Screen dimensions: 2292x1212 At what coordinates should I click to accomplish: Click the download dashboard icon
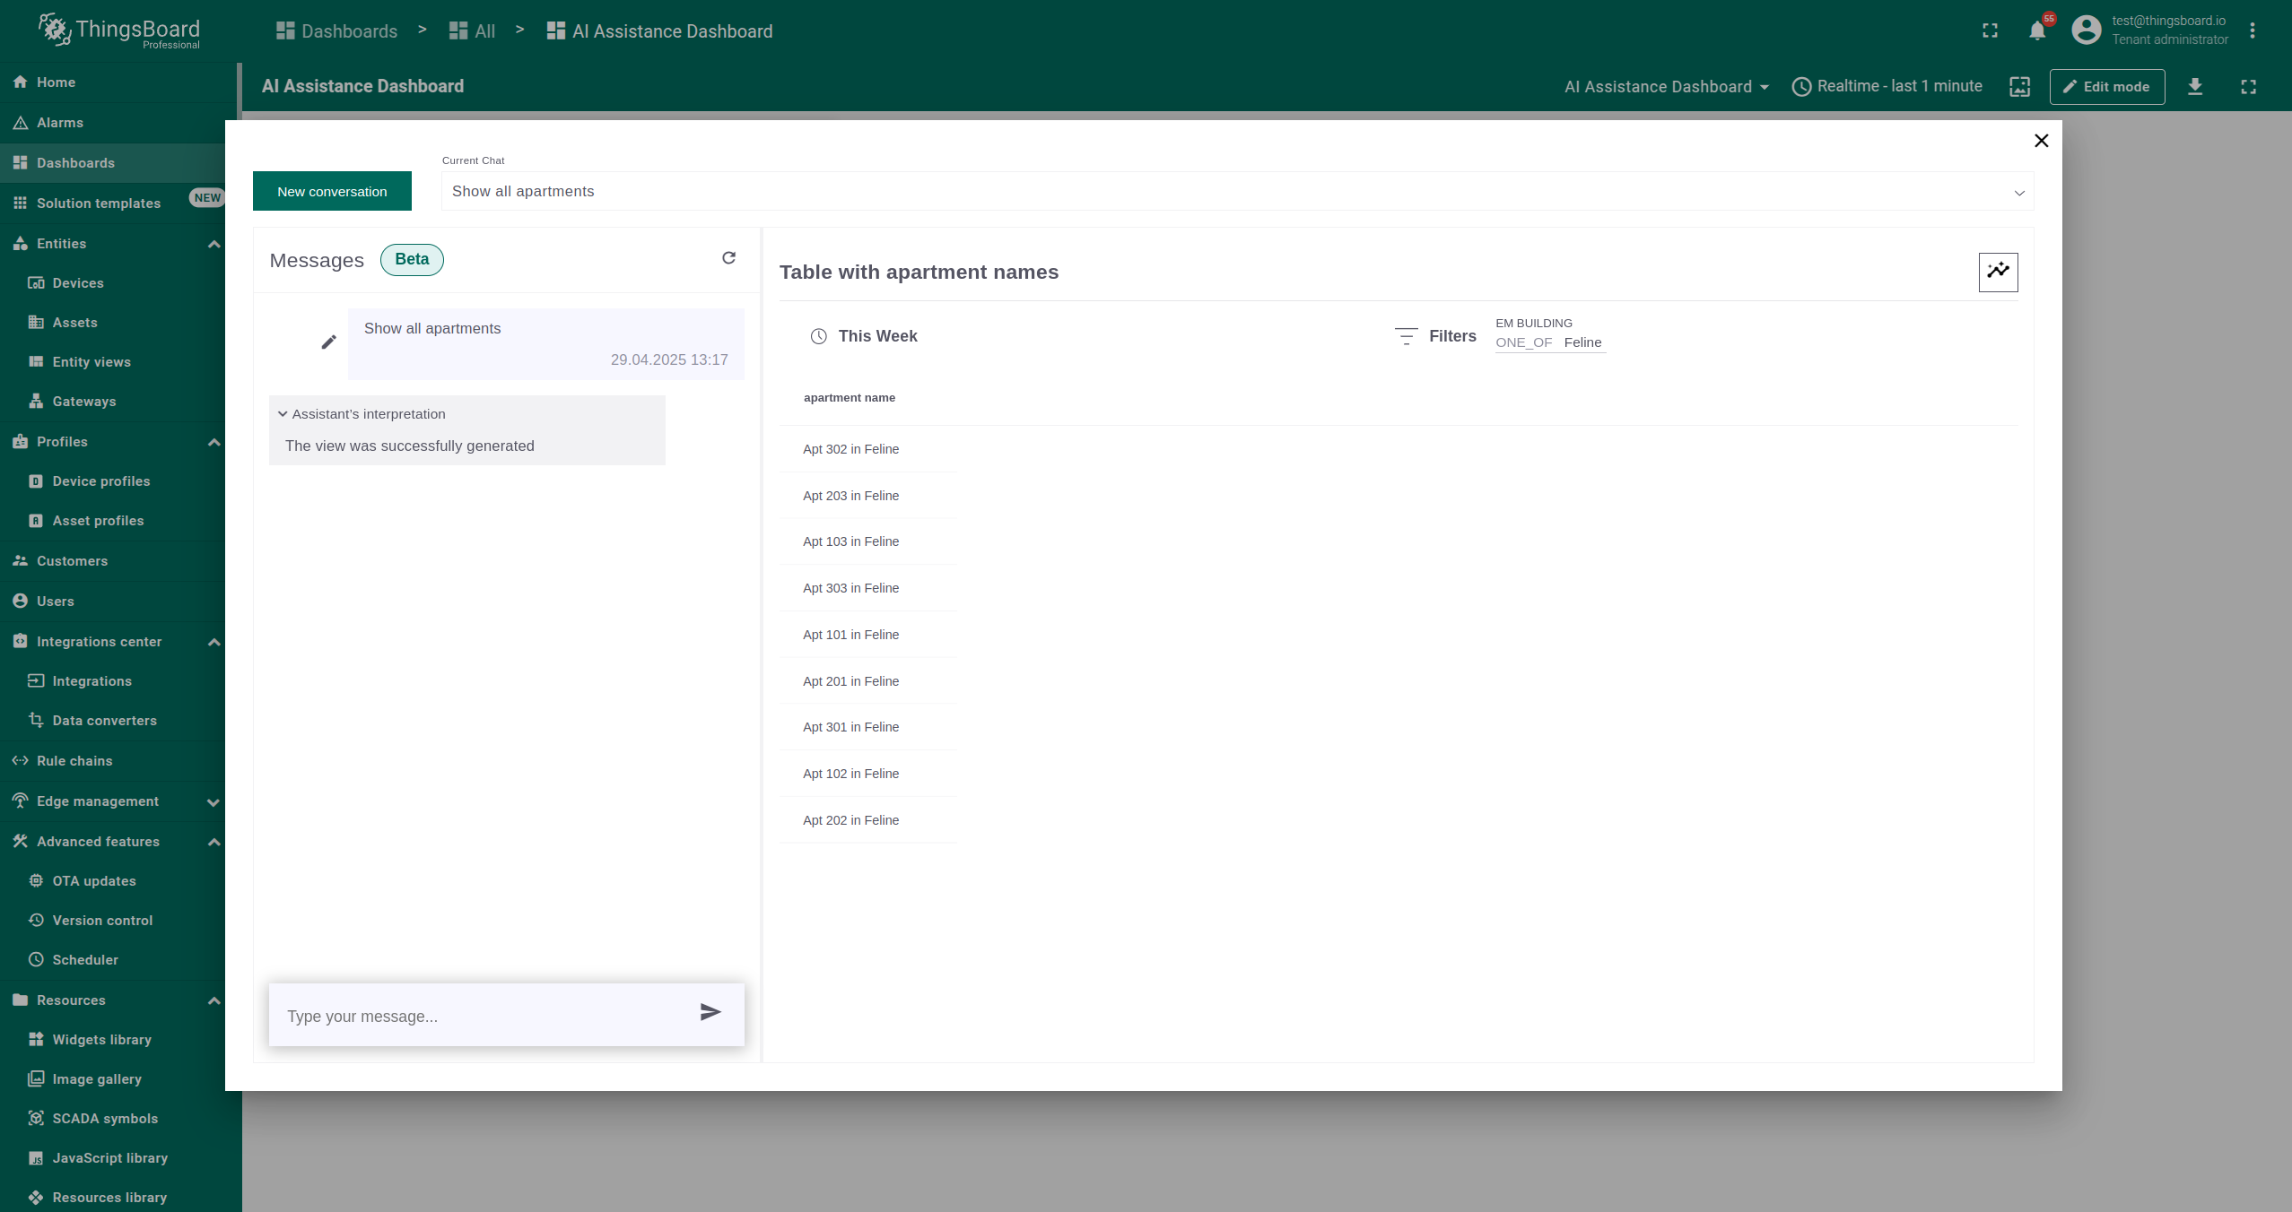2195,87
